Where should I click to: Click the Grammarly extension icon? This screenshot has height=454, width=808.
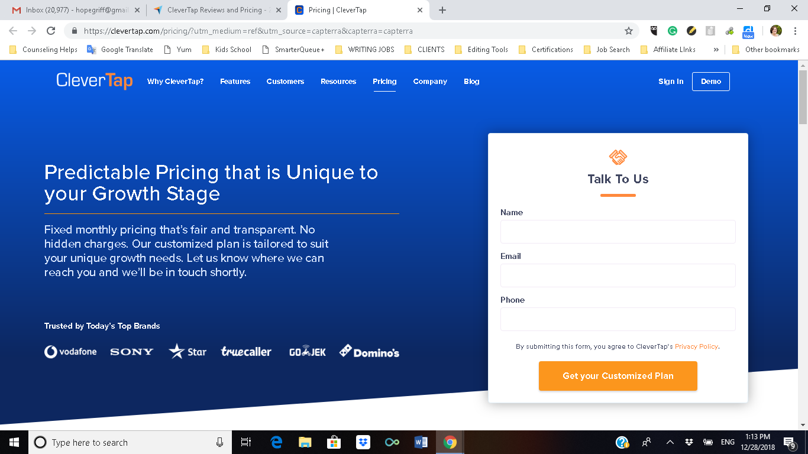tap(673, 31)
